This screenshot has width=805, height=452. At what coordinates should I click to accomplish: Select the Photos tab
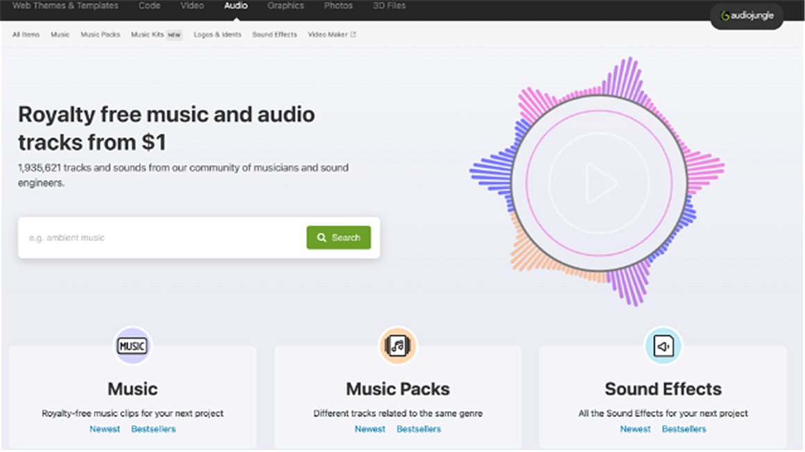[x=339, y=6]
